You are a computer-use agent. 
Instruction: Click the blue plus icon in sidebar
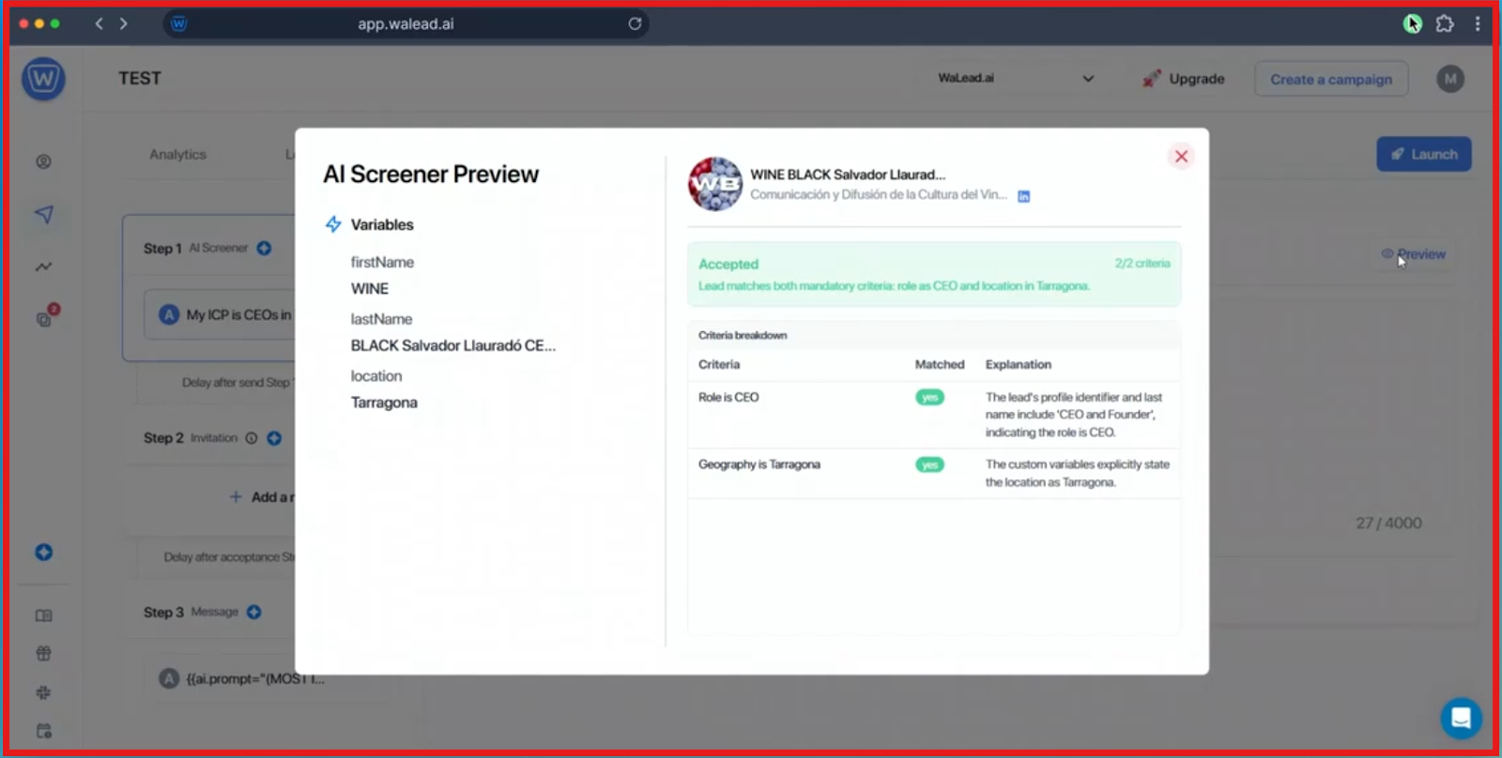pos(44,553)
